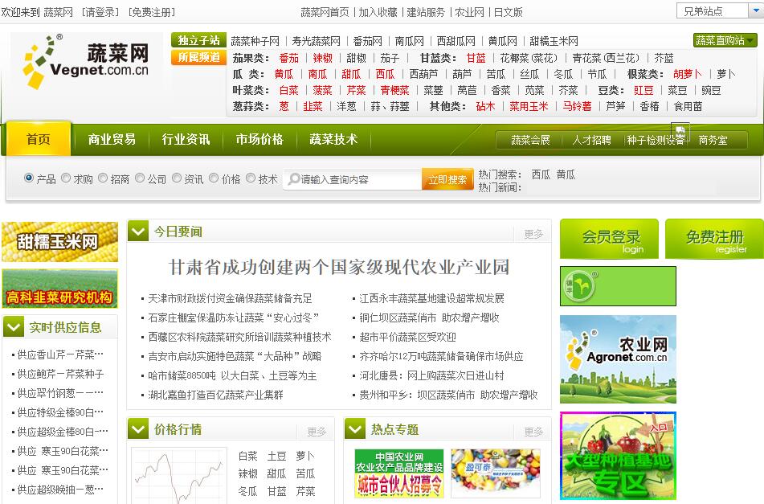The image size is (764, 504).
Task: Click the 大型种植基地专区 banner
Action: pyautogui.click(x=618, y=455)
